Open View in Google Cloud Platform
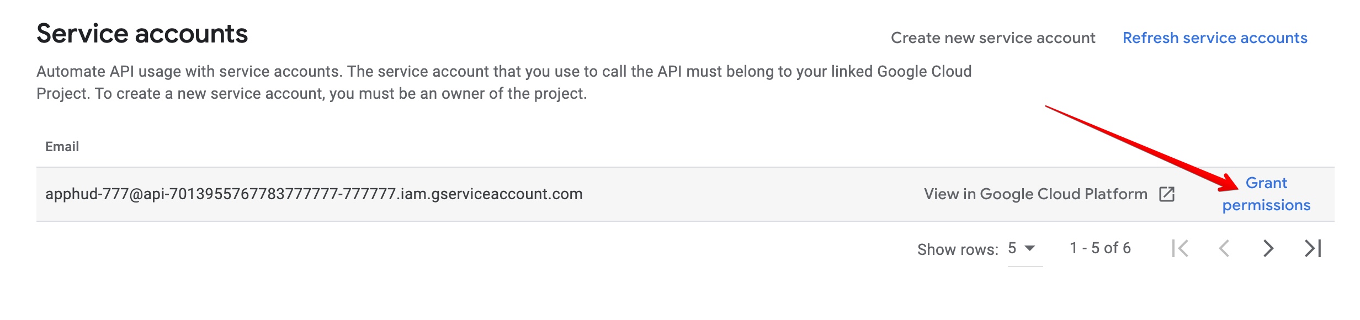The height and width of the screenshot is (320, 1360). point(1035,194)
